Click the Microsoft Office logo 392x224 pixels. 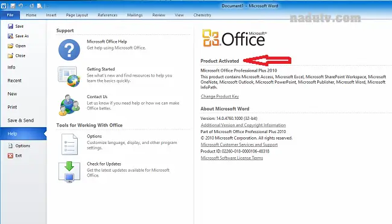pos(235,38)
